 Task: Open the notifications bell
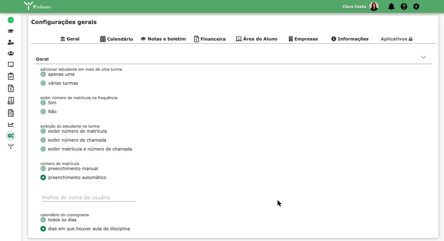point(391,6)
